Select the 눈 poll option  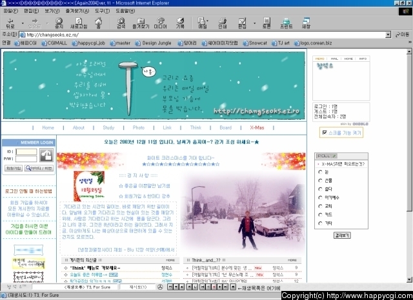point(320,172)
